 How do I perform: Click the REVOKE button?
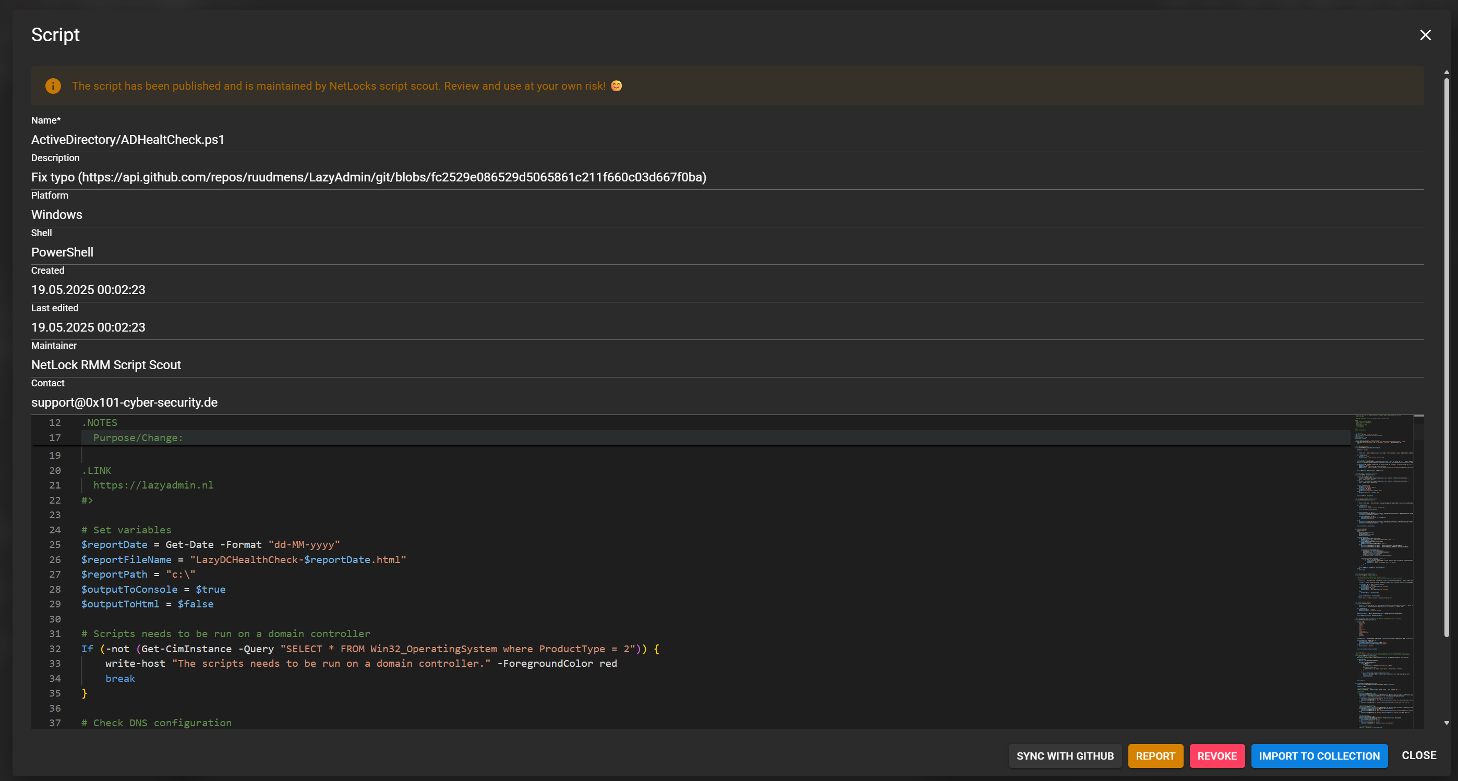(x=1218, y=756)
